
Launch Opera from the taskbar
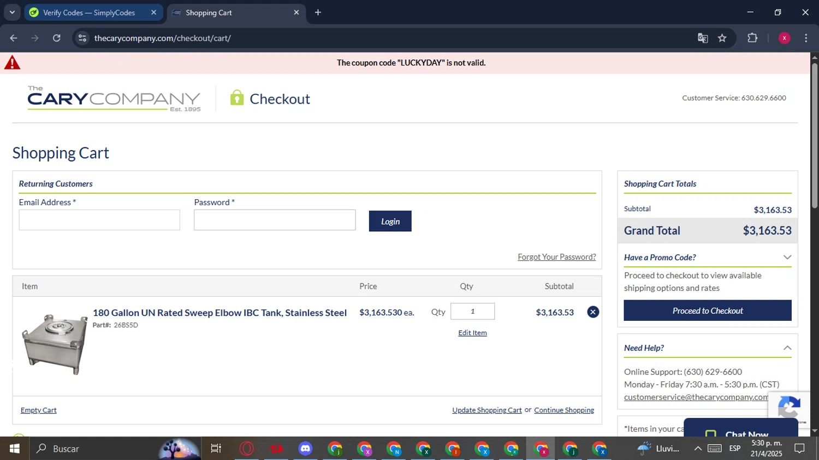point(247,449)
